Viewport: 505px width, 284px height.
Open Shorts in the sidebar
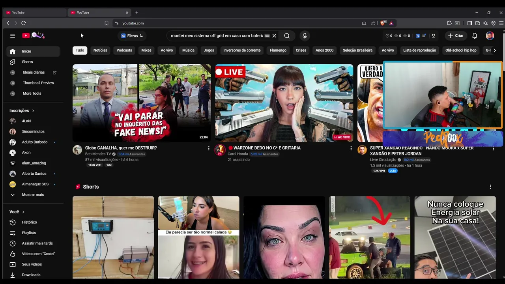tap(33, 62)
